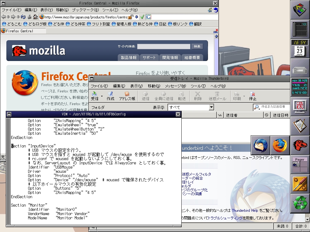This screenshot has width=310, height=232.
Task: Open the 表示 filter dropdown showing すべて
Action: [x=191, y=107]
